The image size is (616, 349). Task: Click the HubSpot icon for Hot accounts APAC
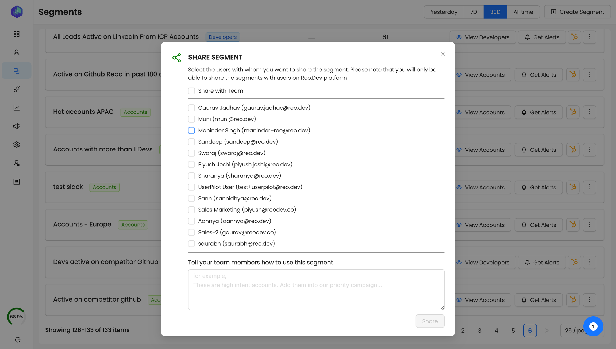pos(573,112)
